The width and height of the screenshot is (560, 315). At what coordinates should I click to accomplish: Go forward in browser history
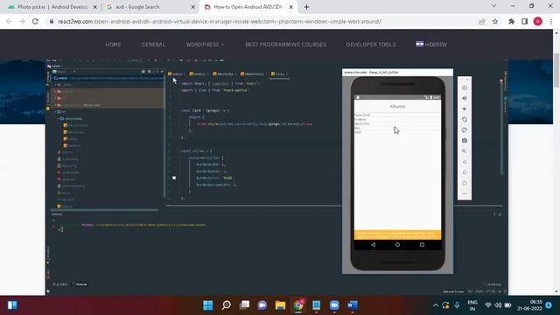click(22, 21)
